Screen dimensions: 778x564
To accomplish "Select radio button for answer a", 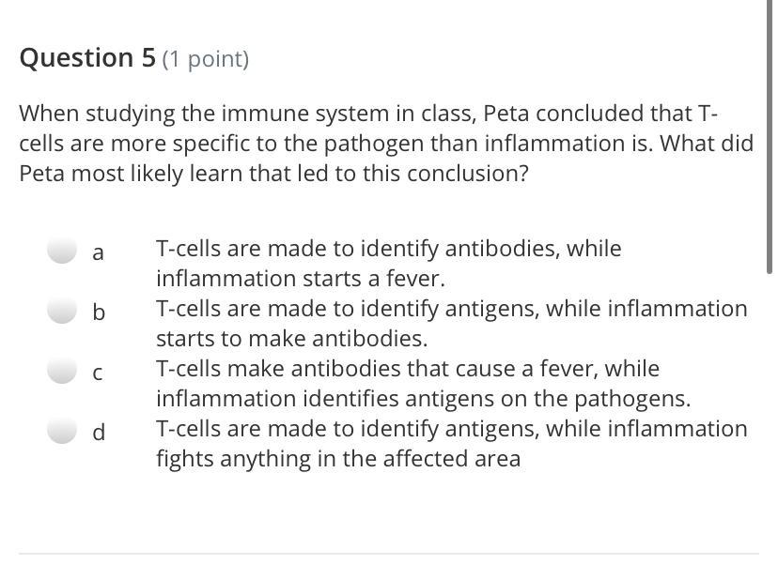I will pos(62,251).
